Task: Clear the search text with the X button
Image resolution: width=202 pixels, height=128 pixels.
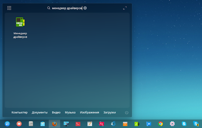Action: (x=85, y=8)
